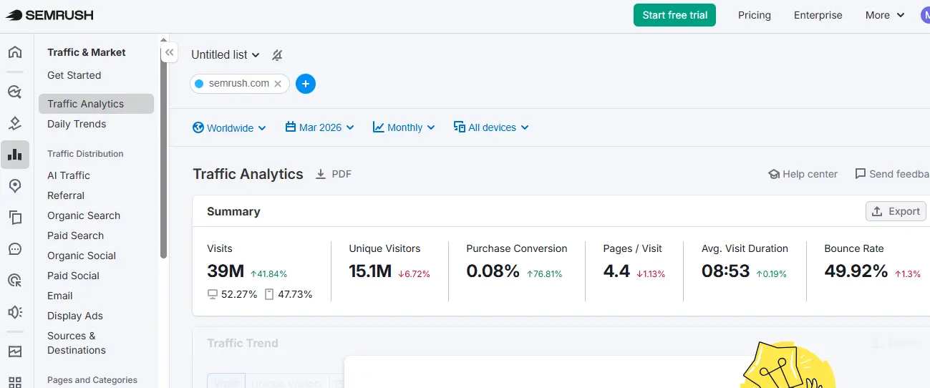Open the SEO toolkit magnifier icon
The height and width of the screenshot is (388, 930).
(15, 92)
